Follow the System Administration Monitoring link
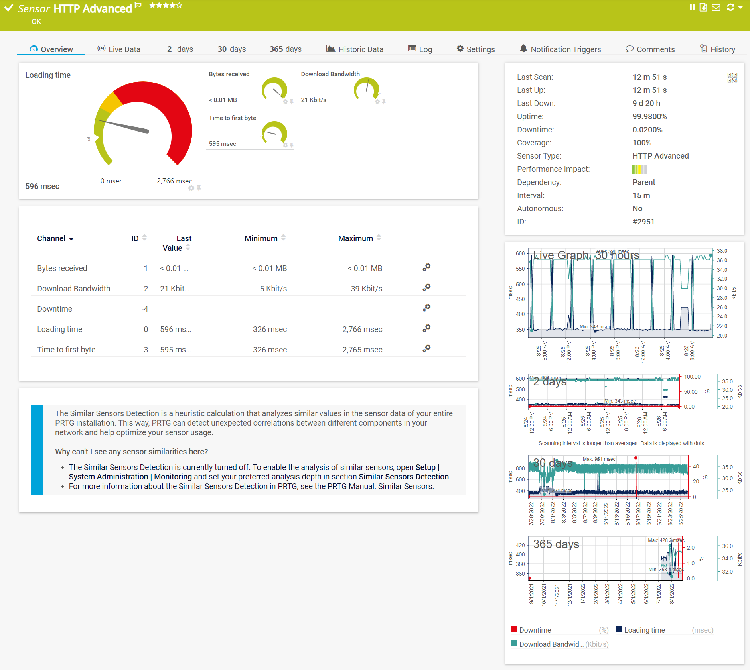Viewport: 750px width, 670px height. [109, 476]
